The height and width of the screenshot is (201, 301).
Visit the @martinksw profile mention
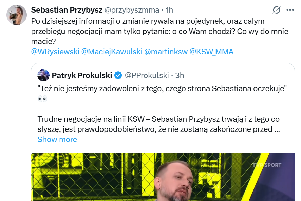[165, 52]
